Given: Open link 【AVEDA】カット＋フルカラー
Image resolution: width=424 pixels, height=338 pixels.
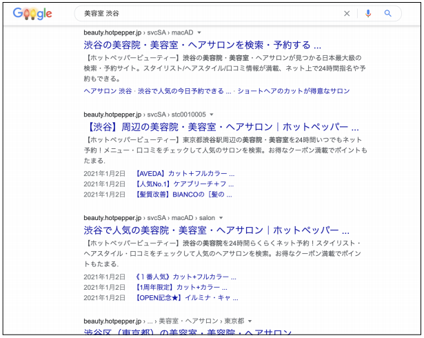Looking at the screenshot, I should coord(184,173).
